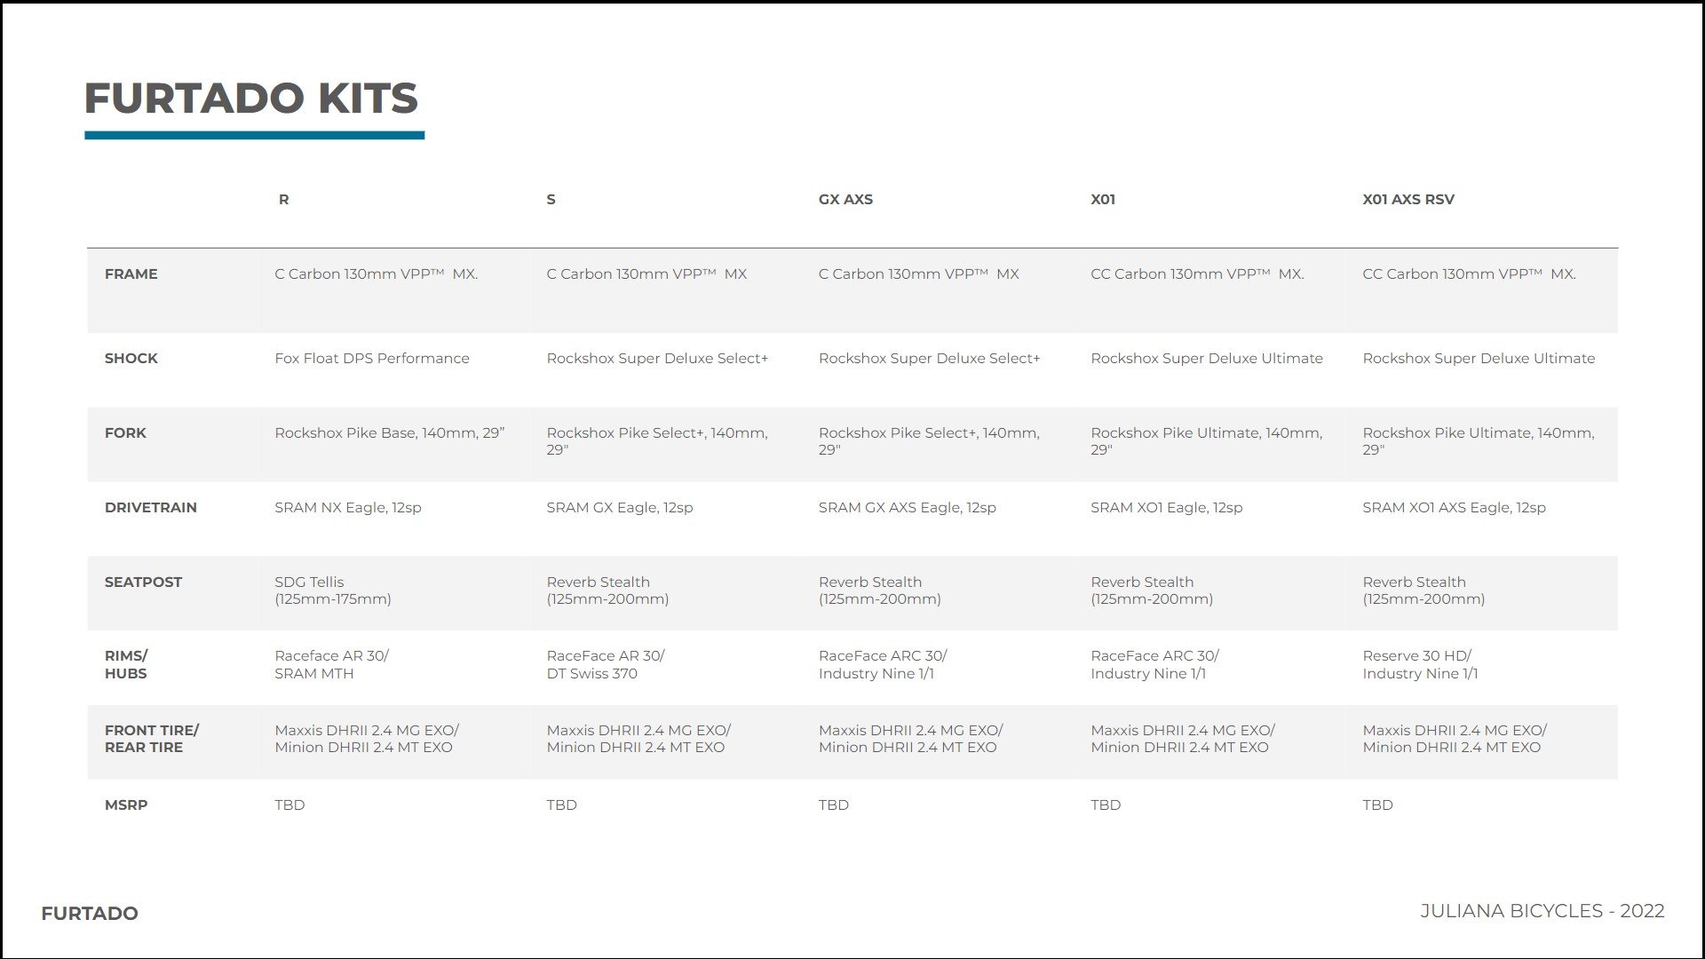Screen dimensions: 1705x959
Task: Click the RIMS/HUBS row label
Action: [126, 665]
